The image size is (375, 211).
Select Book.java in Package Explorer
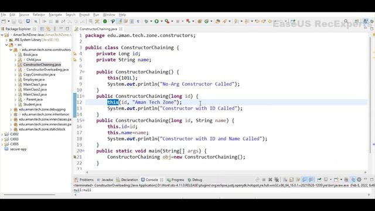(x=30, y=55)
